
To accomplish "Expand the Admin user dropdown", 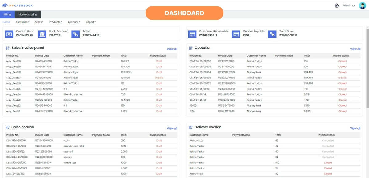I will coord(348,5).
